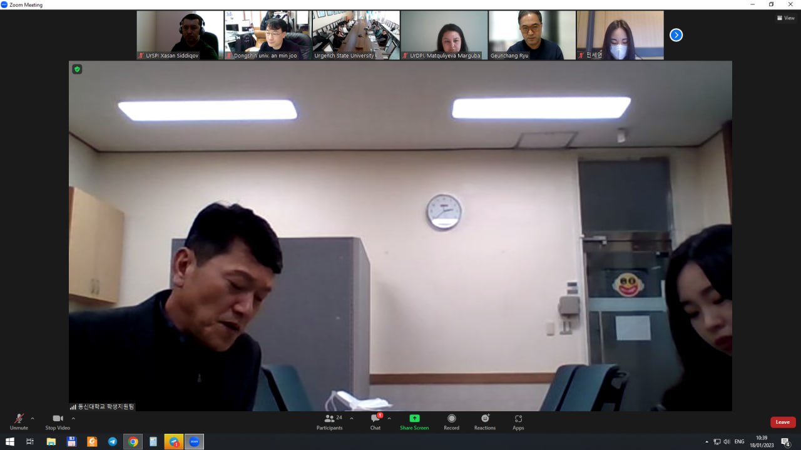Open Telegram from the Windows taskbar

(x=112, y=442)
